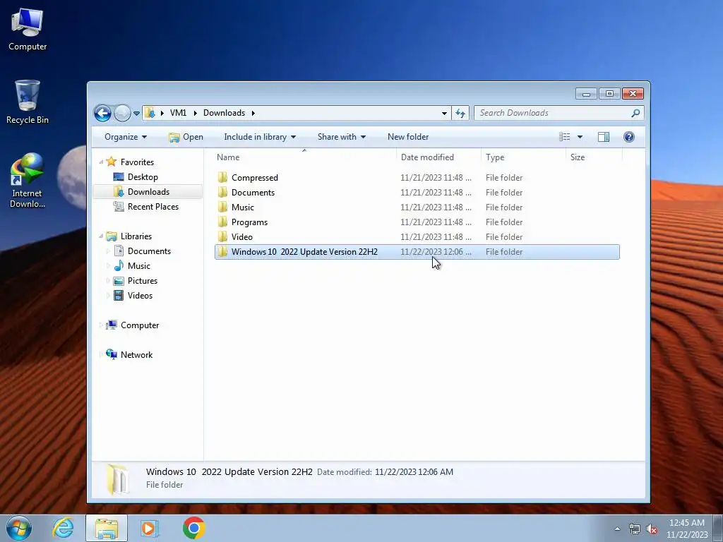Open the Pictures library
The image size is (723, 542).
pyautogui.click(x=143, y=281)
